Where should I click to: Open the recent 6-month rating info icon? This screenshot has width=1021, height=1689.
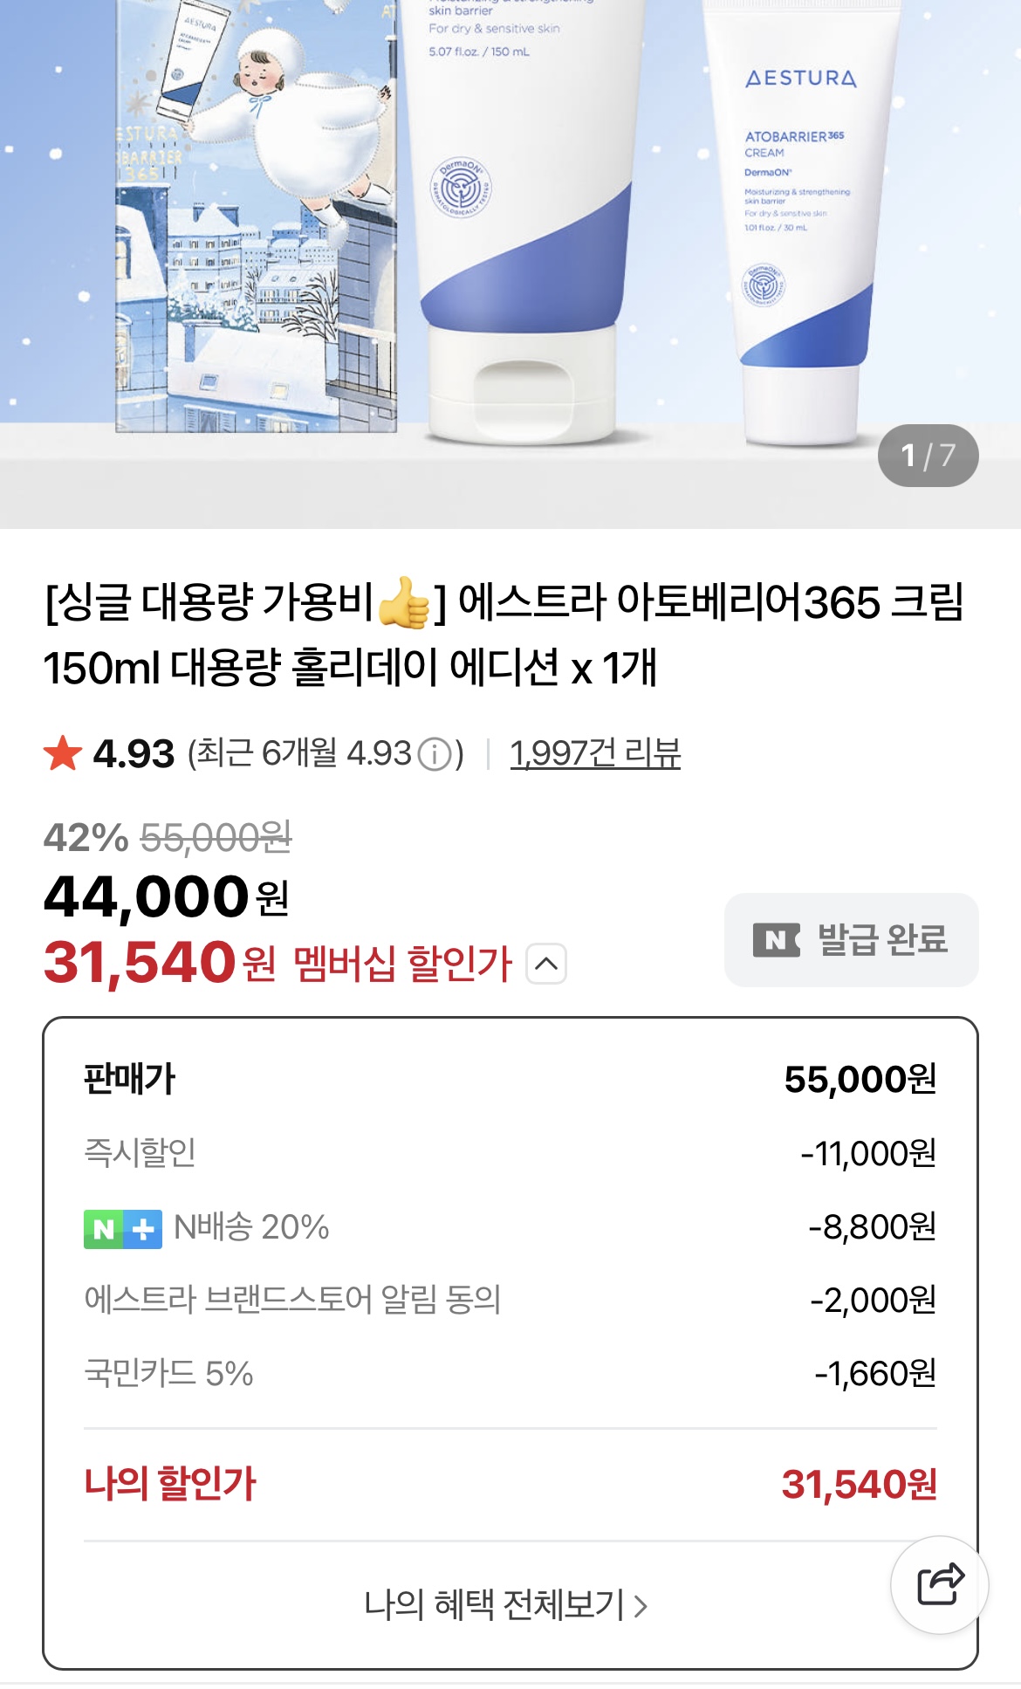435,754
